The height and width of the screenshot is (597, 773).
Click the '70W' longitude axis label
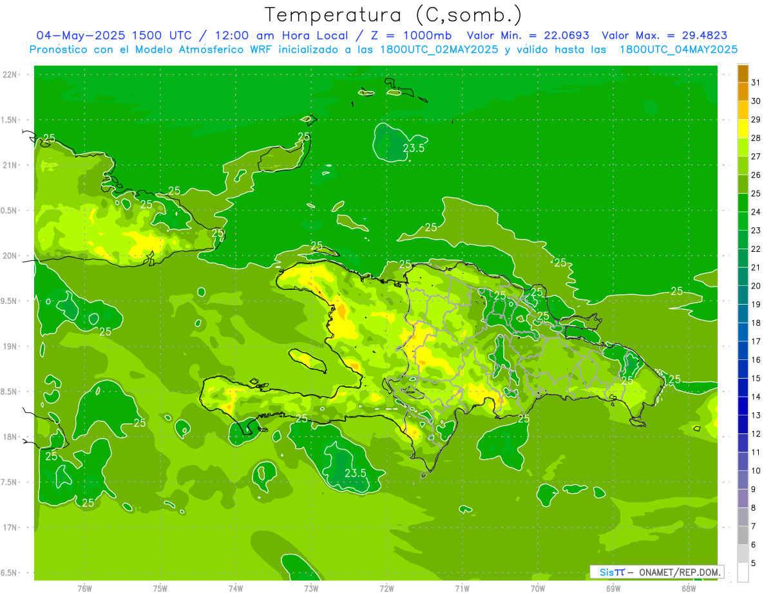538,589
